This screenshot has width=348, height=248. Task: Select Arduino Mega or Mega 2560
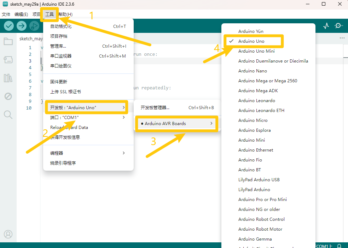coord(268,81)
